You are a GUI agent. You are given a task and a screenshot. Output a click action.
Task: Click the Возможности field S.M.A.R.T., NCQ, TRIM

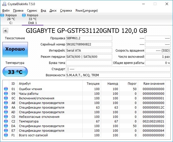[118, 75]
